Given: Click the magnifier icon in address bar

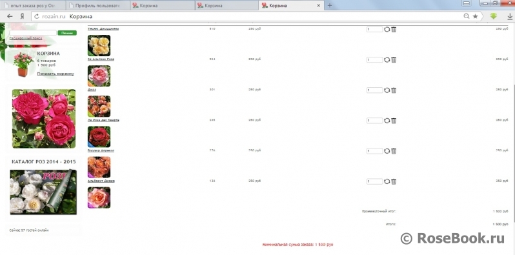Looking at the screenshot, I should click(x=466, y=16).
